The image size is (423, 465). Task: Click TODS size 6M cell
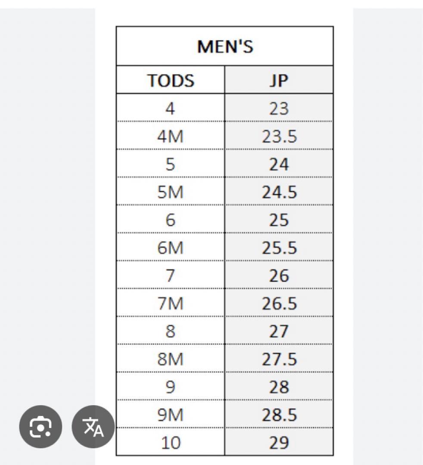[x=171, y=248]
